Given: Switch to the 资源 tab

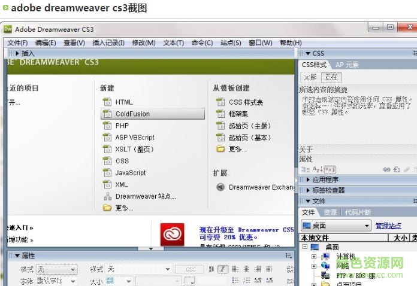Looking at the screenshot, I should [330, 212].
